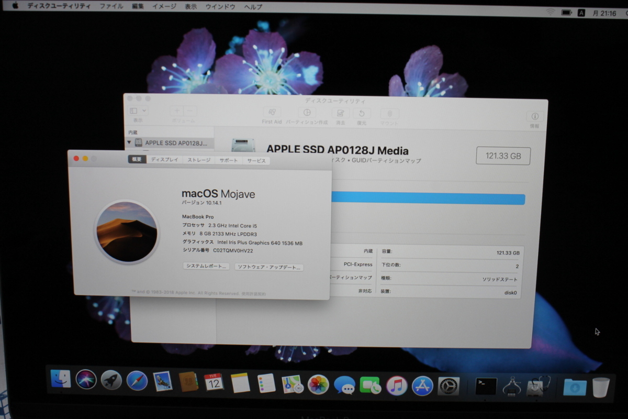Image resolution: width=628 pixels, height=419 pixels.
Task: Open Launchpad from the Dock
Action: point(111,380)
